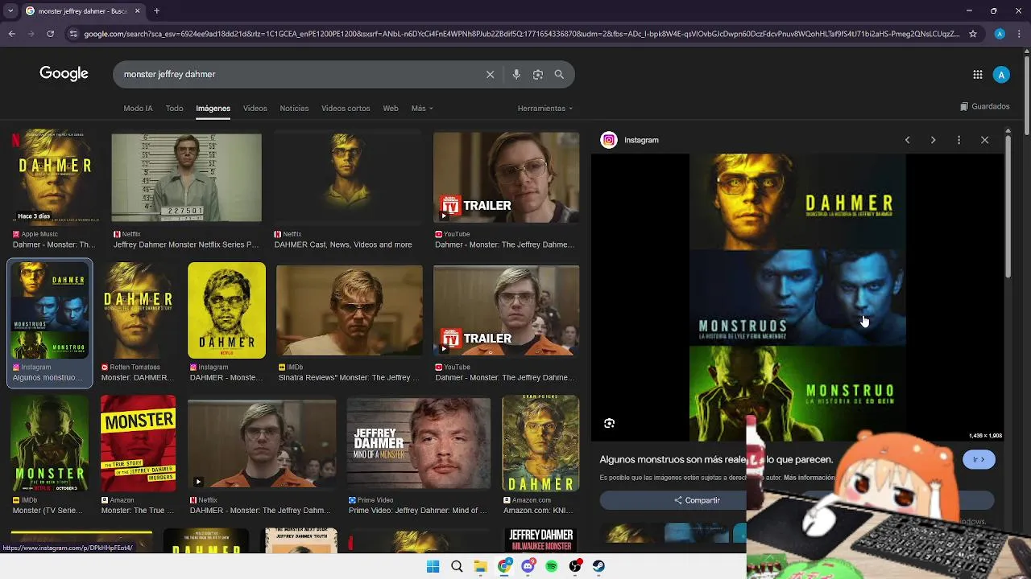Switch to Modo IA tab
Viewport: 1031px width, 579px height.
138,109
